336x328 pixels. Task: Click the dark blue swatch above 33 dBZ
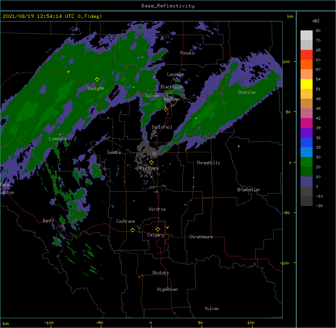click(306, 142)
